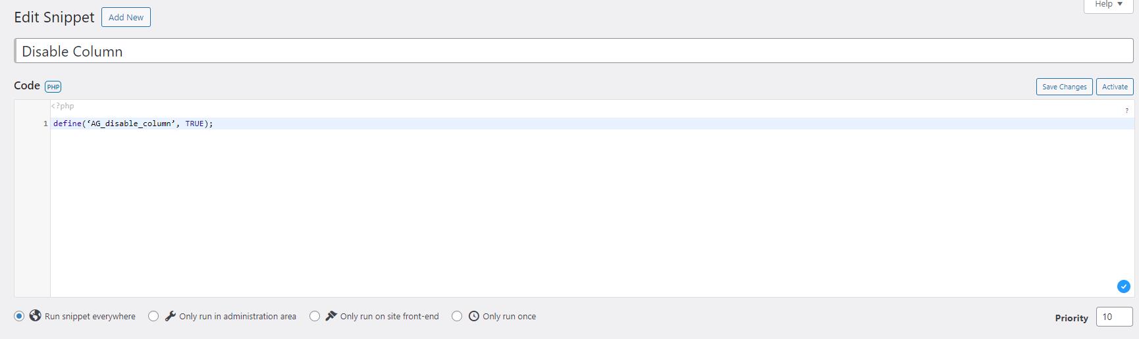Click the globe icon for run everywhere

point(36,316)
